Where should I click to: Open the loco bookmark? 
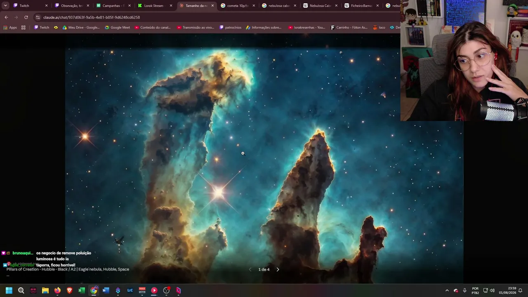click(x=379, y=28)
